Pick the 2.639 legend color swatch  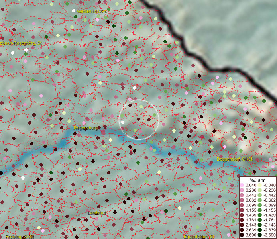click(x=242, y=230)
